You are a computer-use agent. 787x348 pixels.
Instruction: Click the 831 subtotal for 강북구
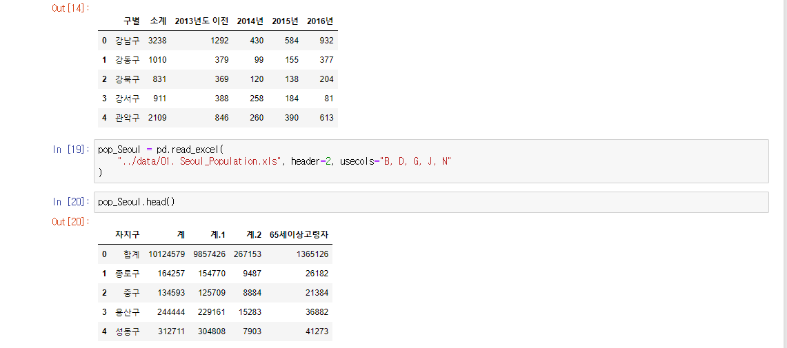point(160,79)
